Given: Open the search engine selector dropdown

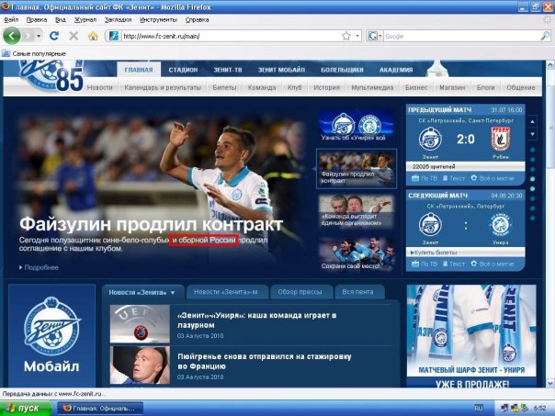Looking at the screenshot, I should coord(376,36).
